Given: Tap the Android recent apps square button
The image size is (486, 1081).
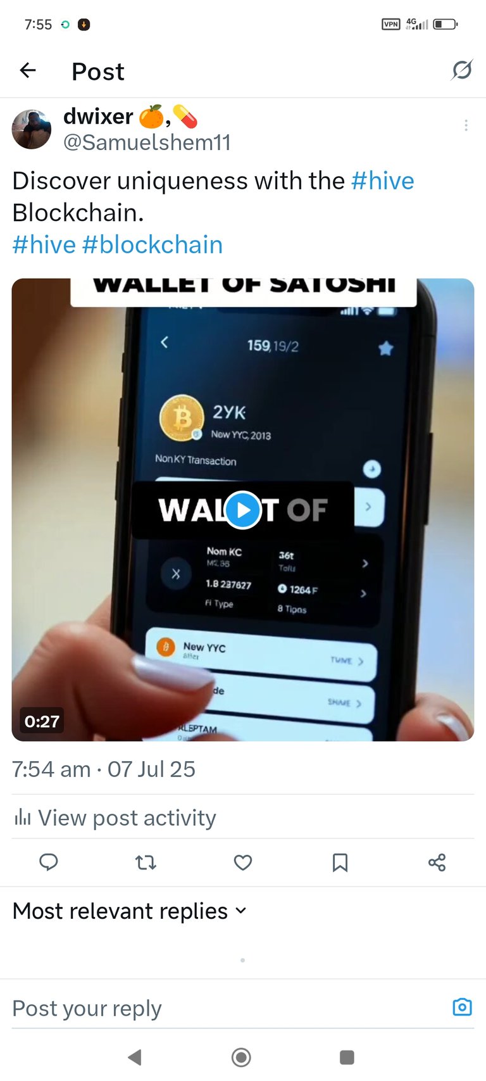Looking at the screenshot, I should [x=347, y=1057].
